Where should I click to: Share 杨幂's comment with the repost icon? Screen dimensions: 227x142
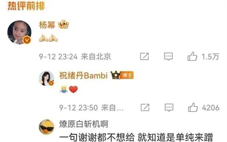[144, 56]
